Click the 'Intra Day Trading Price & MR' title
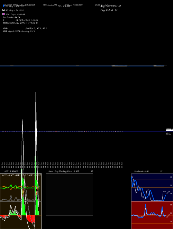 64,171
